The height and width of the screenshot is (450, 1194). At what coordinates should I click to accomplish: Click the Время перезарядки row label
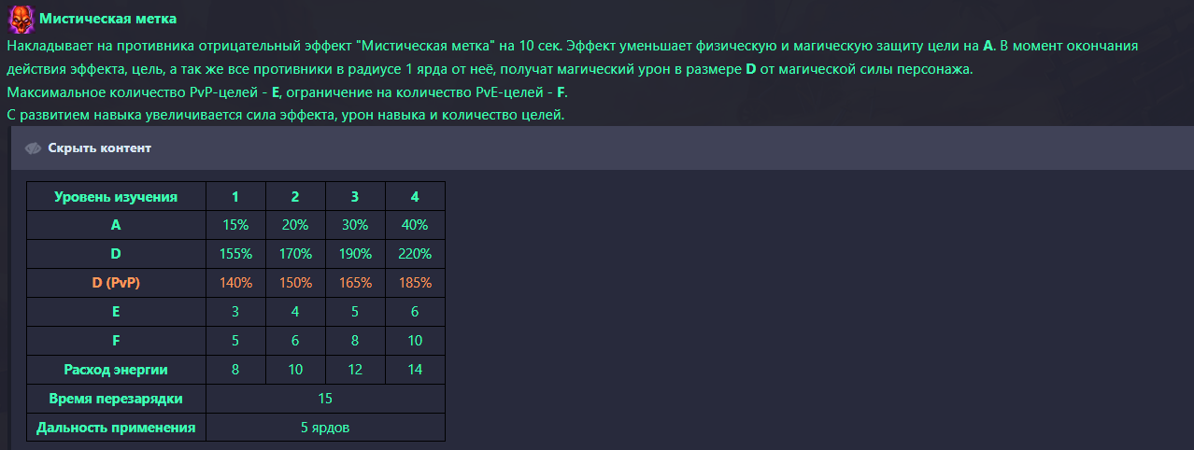tap(116, 399)
